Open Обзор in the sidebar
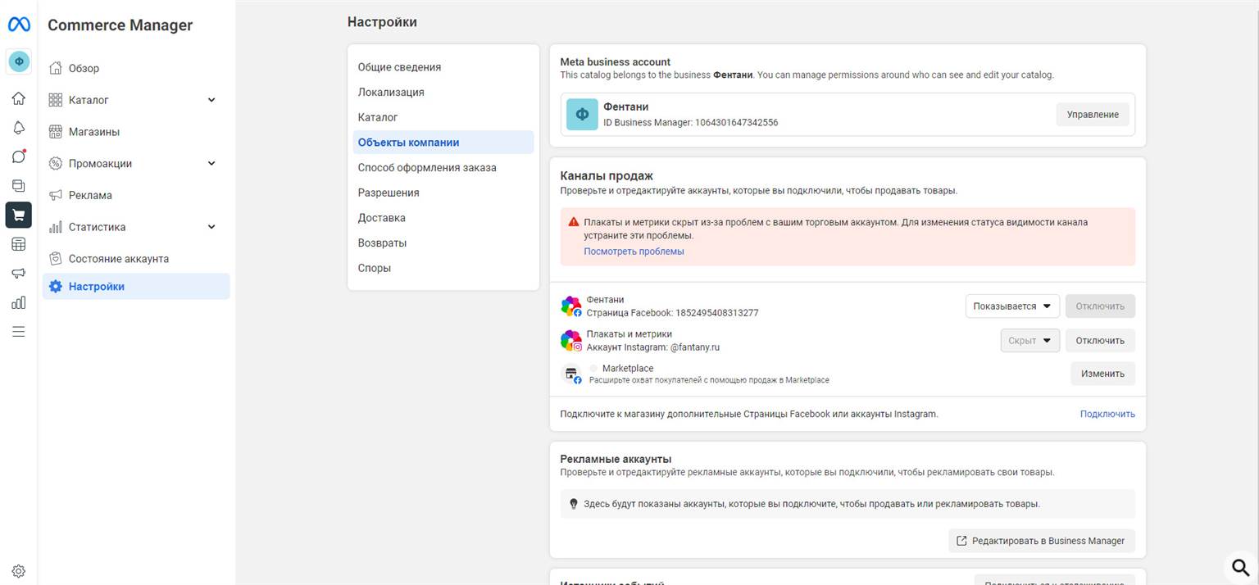Image resolution: width=1259 pixels, height=585 pixels. click(136, 69)
